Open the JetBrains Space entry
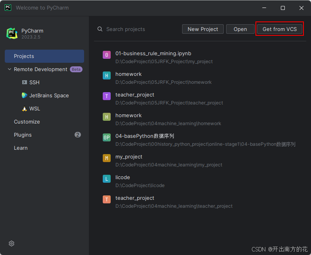This screenshot has width=311, height=255. coord(44,95)
